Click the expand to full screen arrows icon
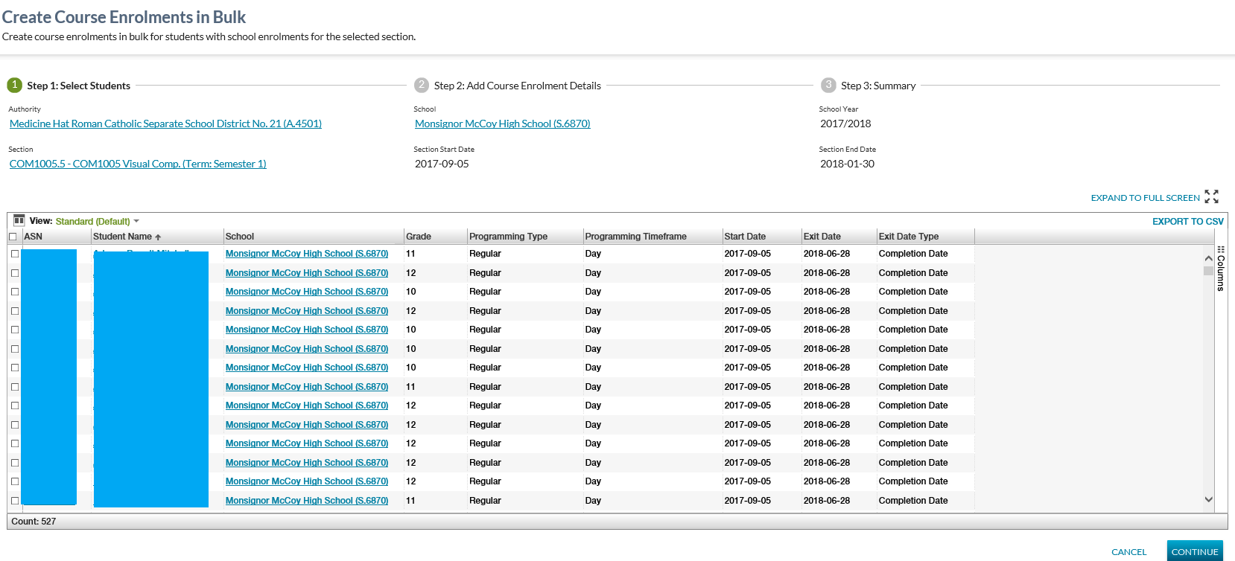The image size is (1235, 561). [x=1212, y=196]
